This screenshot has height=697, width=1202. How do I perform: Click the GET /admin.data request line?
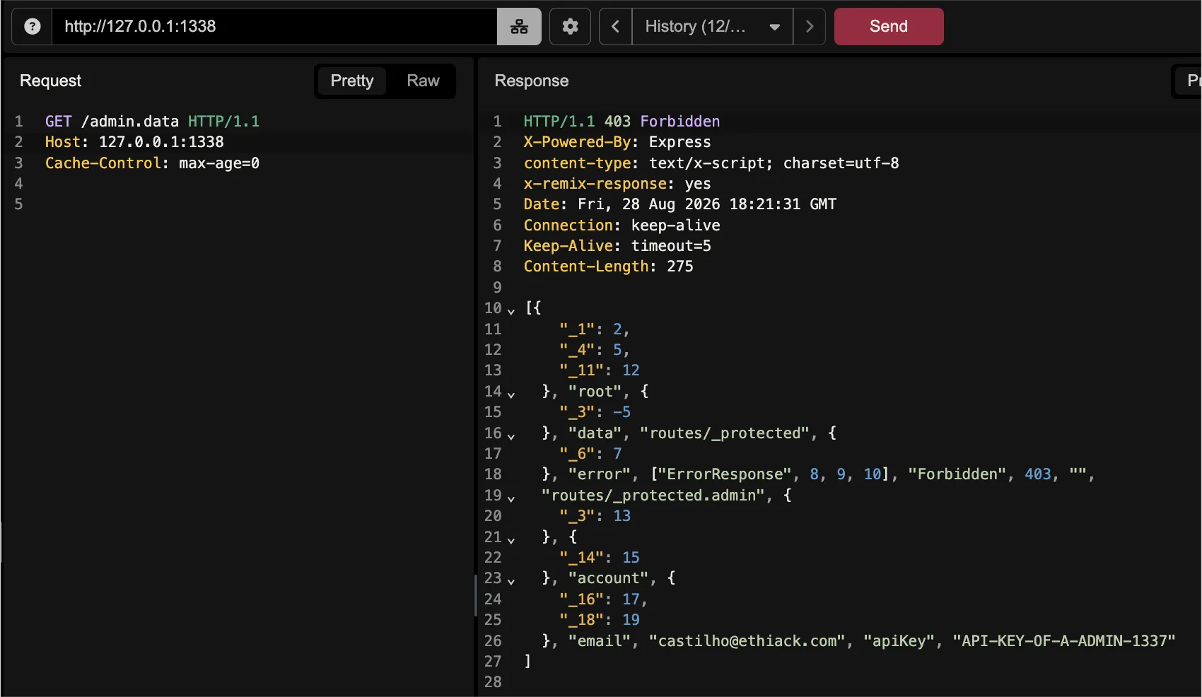tap(152, 122)
